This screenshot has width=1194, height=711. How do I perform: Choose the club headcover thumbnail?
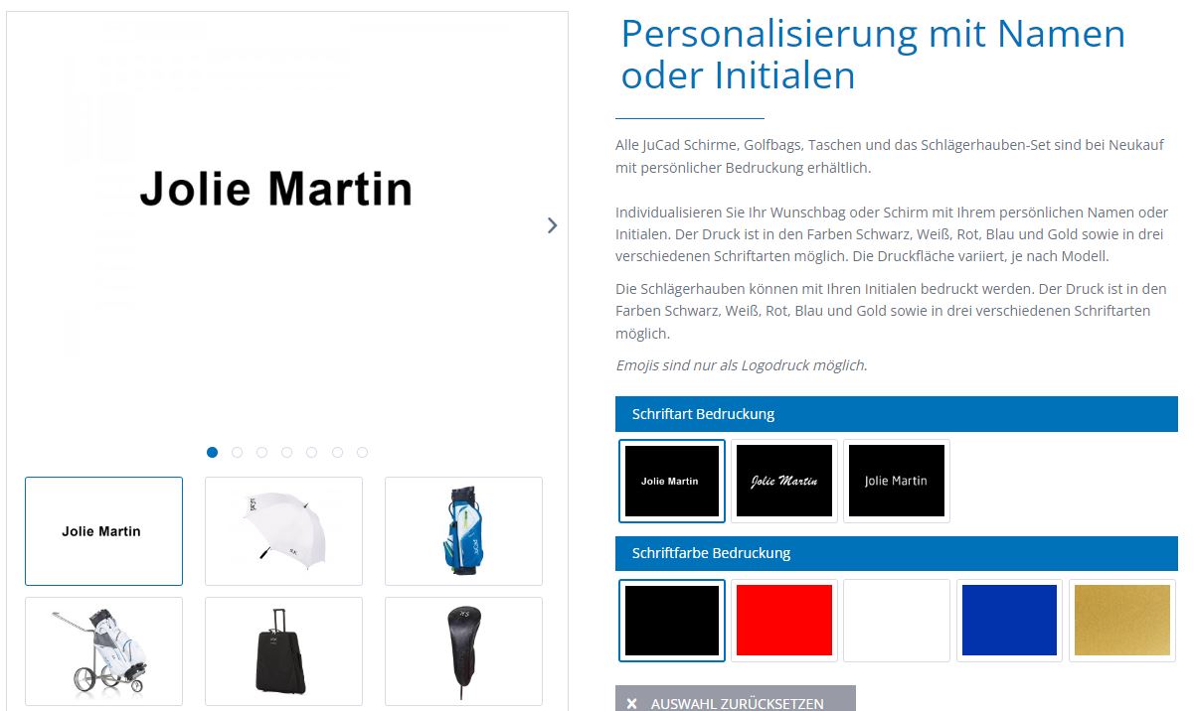click(x=463, y=651)
